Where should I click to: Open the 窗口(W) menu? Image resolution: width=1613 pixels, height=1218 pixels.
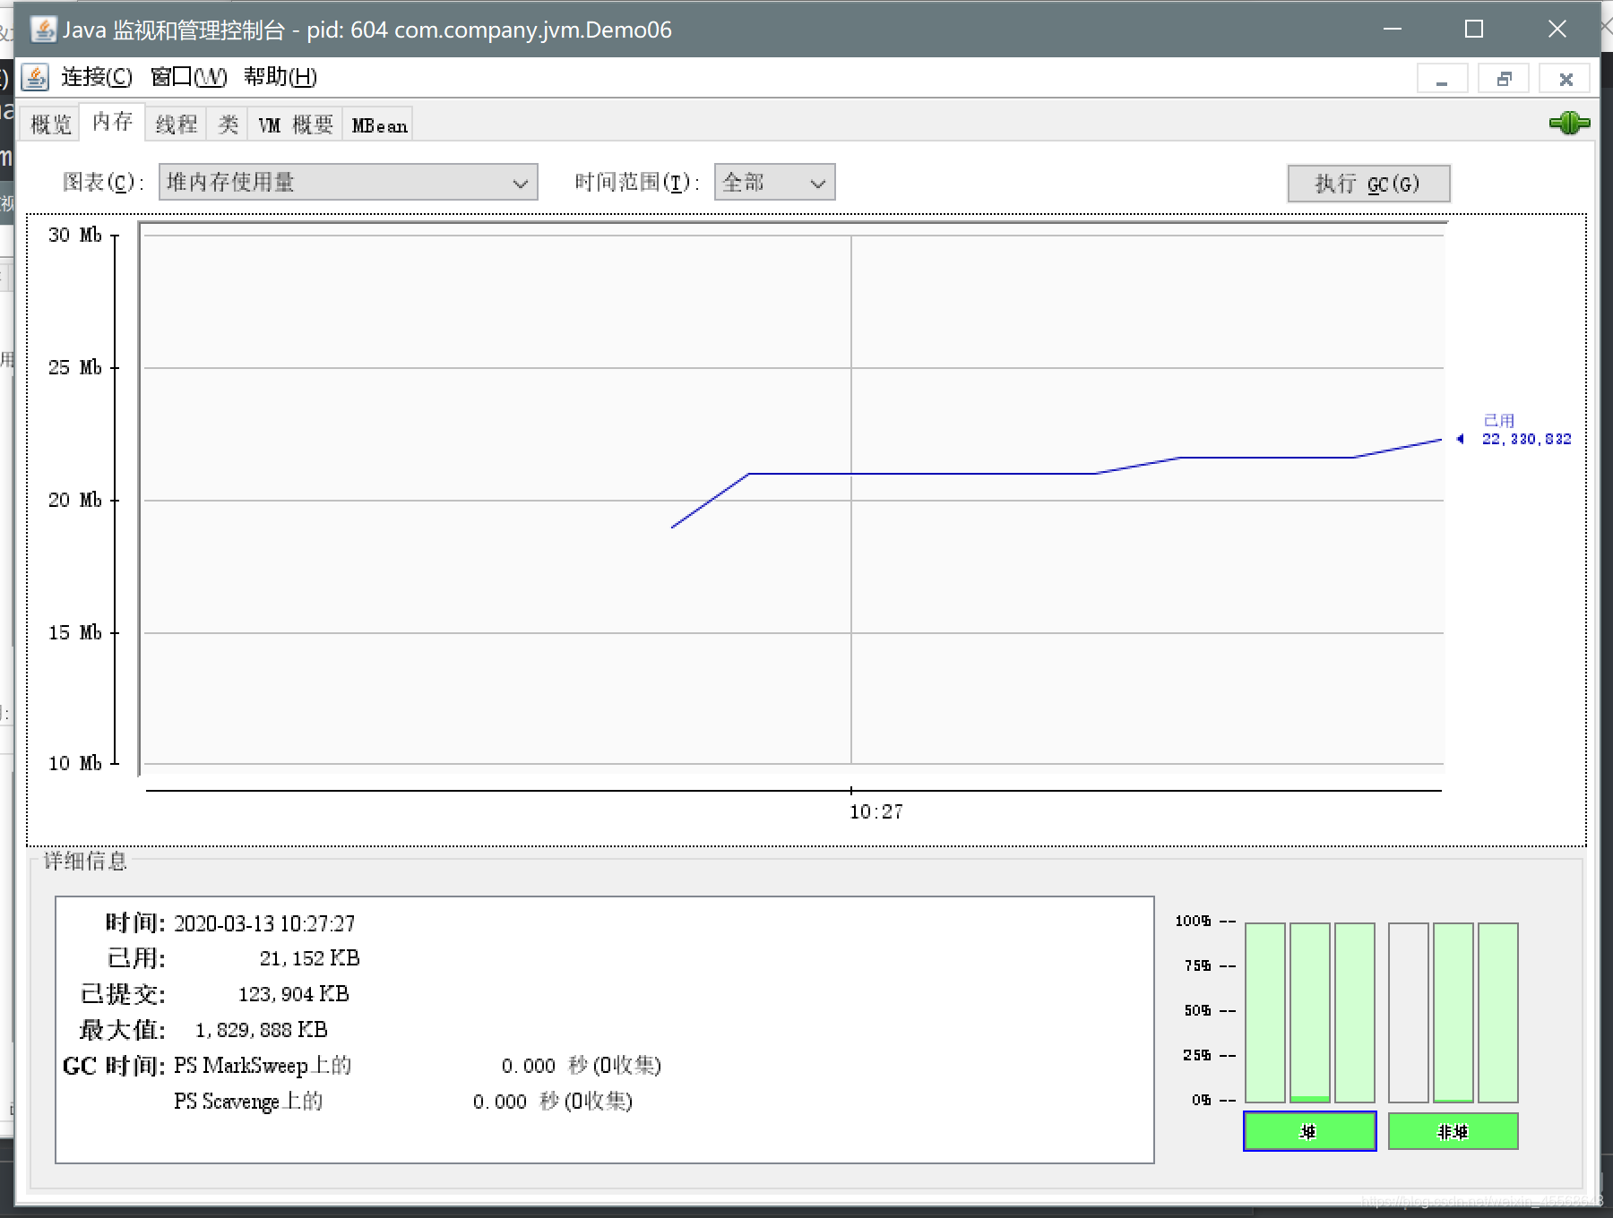click(188, 77)
